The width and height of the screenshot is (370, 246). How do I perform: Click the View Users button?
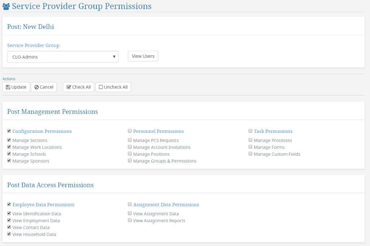[143, 56]
